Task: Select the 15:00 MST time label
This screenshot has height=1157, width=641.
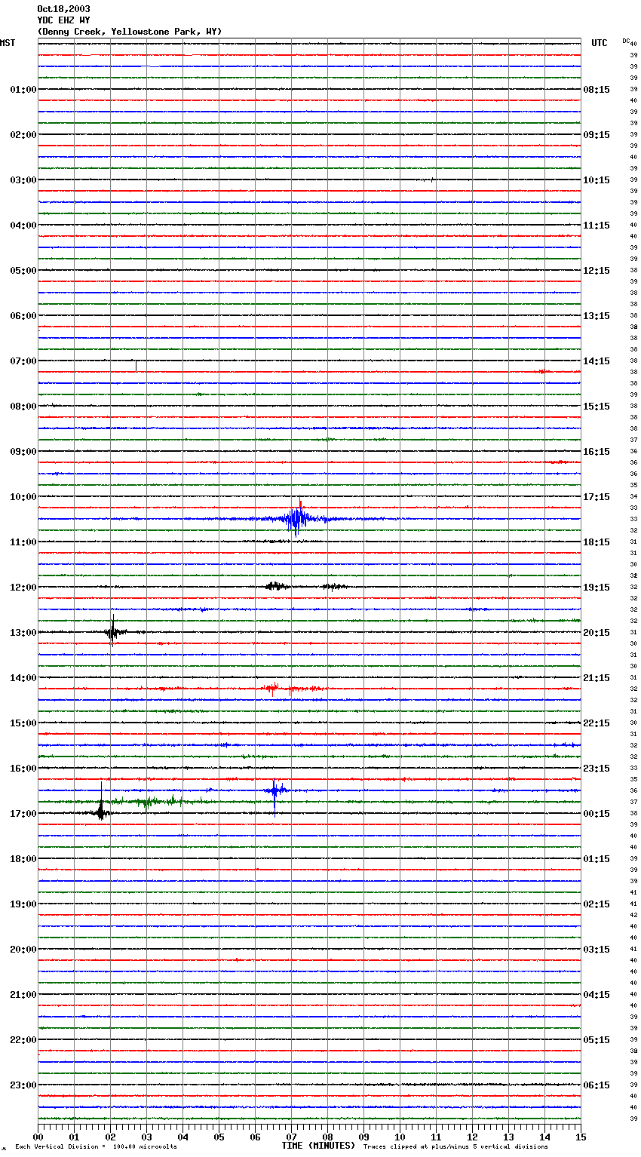Action: [23, 723]
